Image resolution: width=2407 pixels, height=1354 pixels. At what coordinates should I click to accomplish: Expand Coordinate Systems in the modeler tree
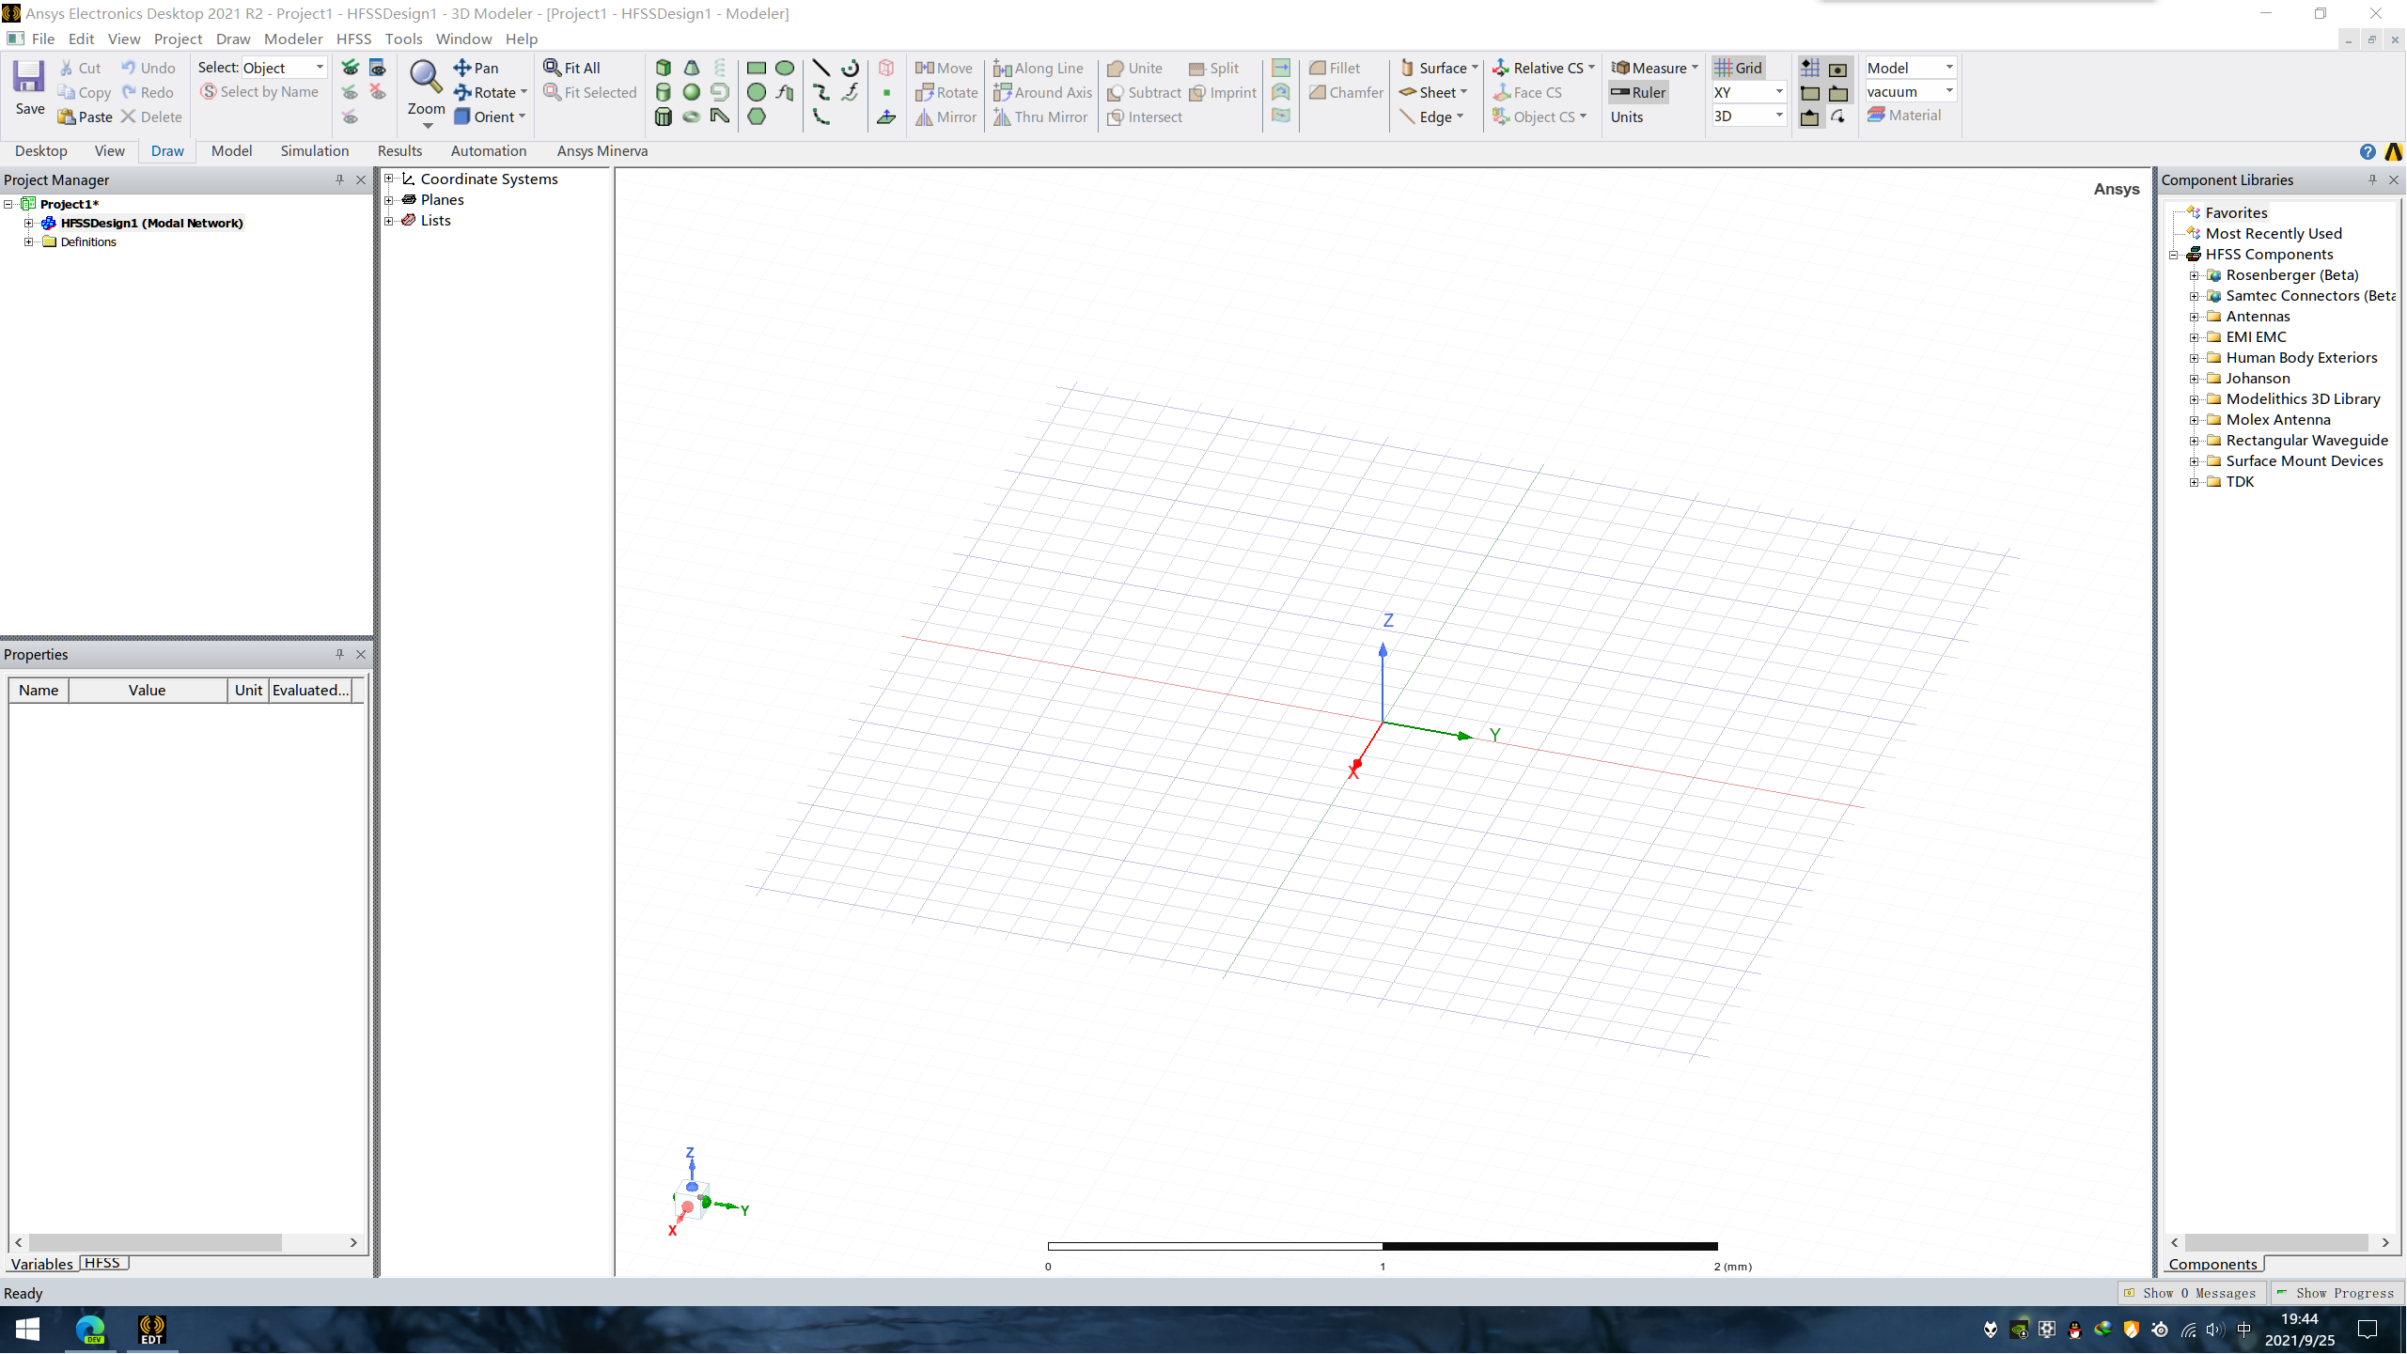[x=389, y=179]
